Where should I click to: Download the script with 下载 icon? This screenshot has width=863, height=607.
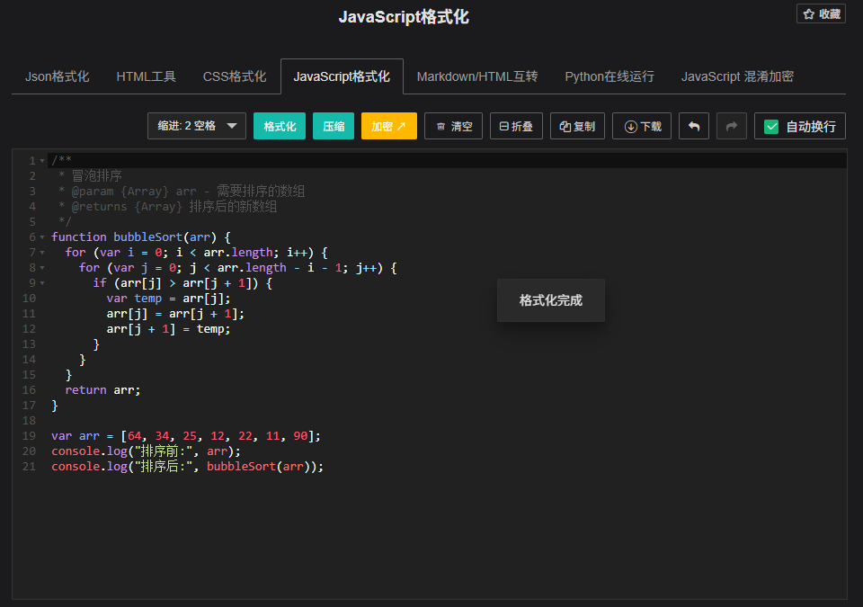tap(641, 126)
